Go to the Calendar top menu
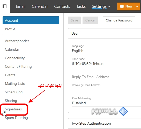The height and width of the screenshot is (129, 141). point(40,6)
